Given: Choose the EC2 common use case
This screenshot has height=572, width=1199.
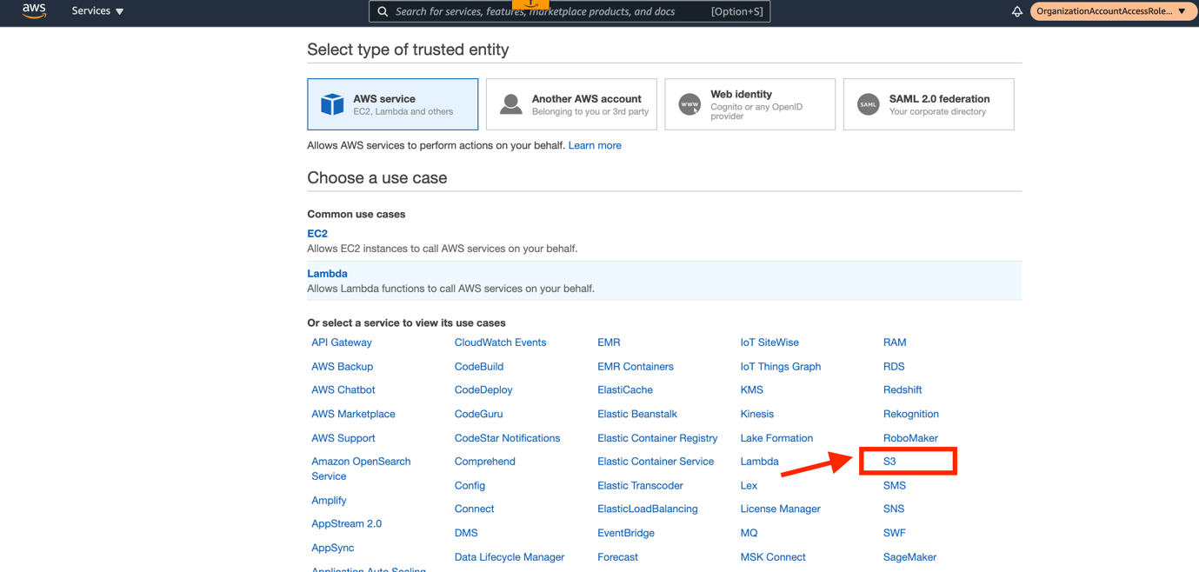Looking at the screenshot, I should [x=317, y=233].
